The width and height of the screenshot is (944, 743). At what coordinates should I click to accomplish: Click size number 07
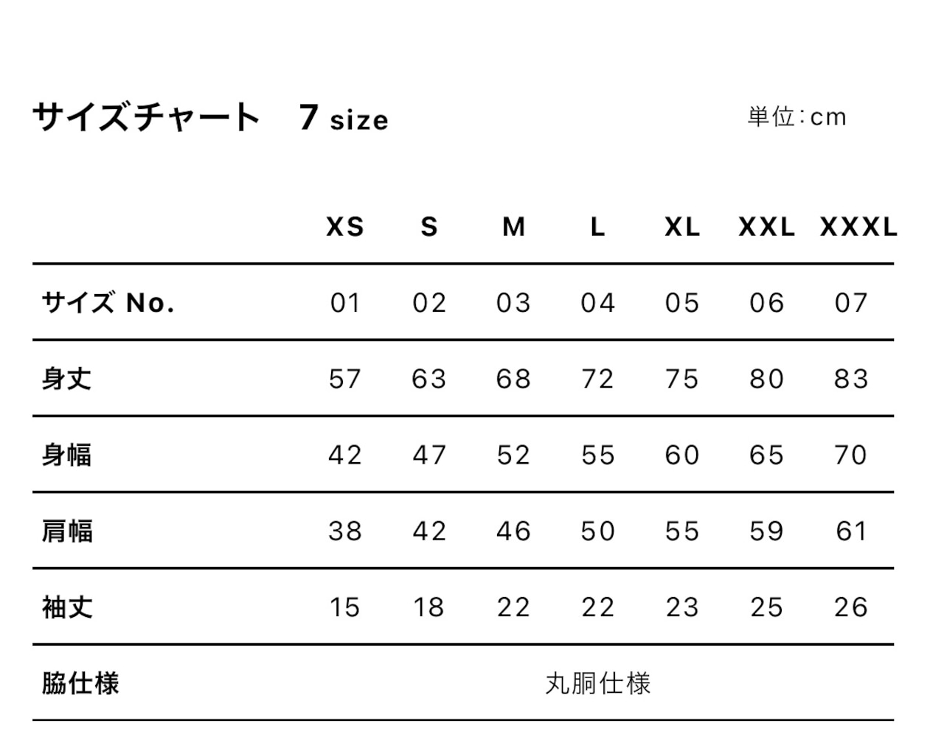[851, 302]
